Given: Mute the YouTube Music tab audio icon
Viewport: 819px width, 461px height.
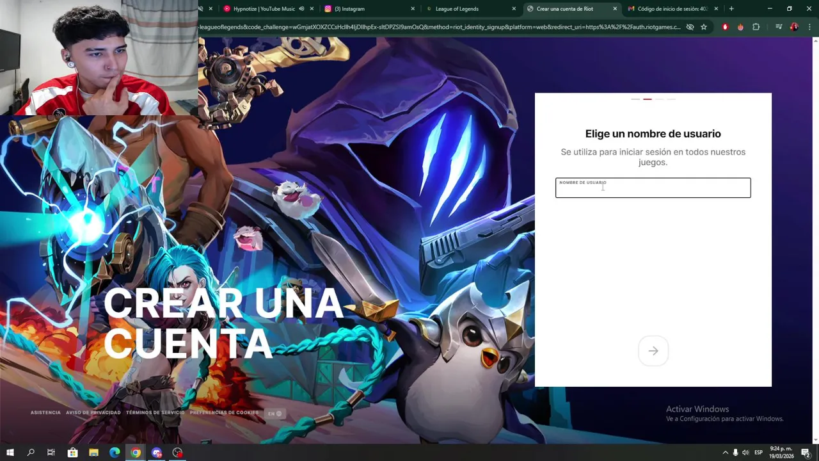Looking at the screenshot, I should click(301, 9).
